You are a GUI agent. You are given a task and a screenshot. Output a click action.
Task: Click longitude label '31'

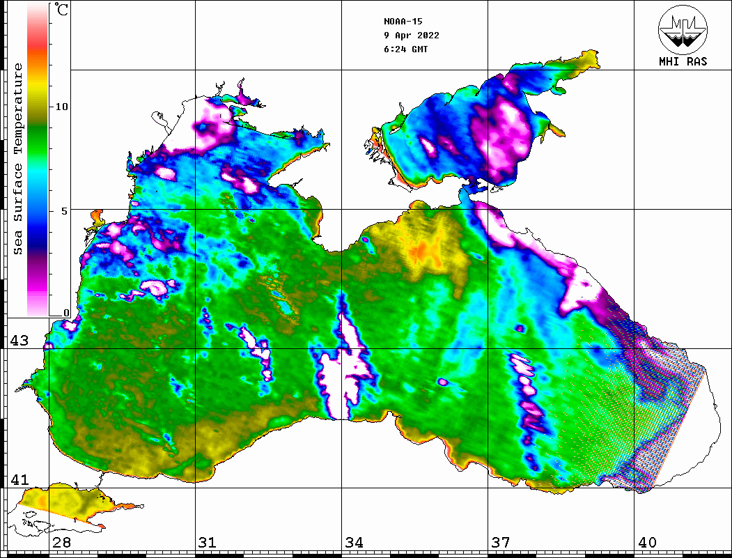(208, 542)
